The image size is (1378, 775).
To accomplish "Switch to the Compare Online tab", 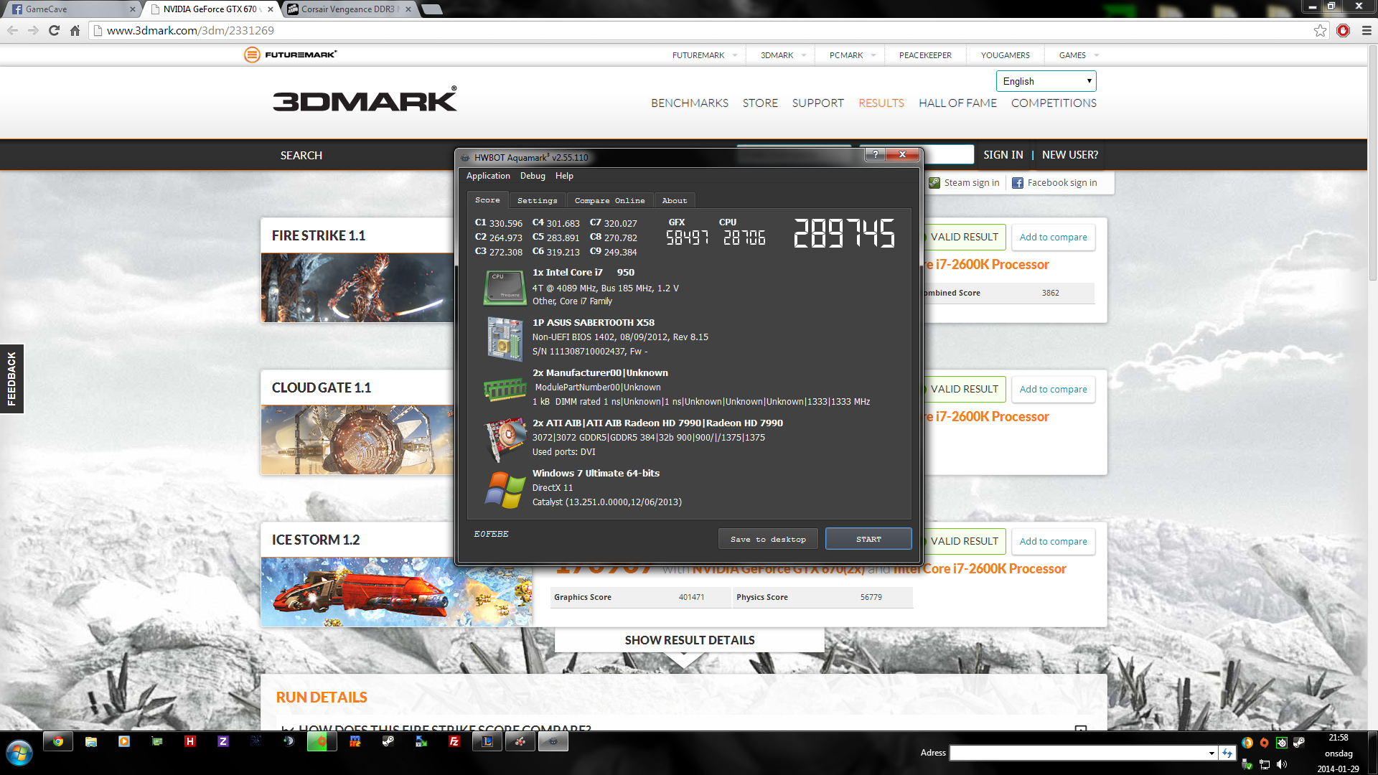I will coord(610,200).
